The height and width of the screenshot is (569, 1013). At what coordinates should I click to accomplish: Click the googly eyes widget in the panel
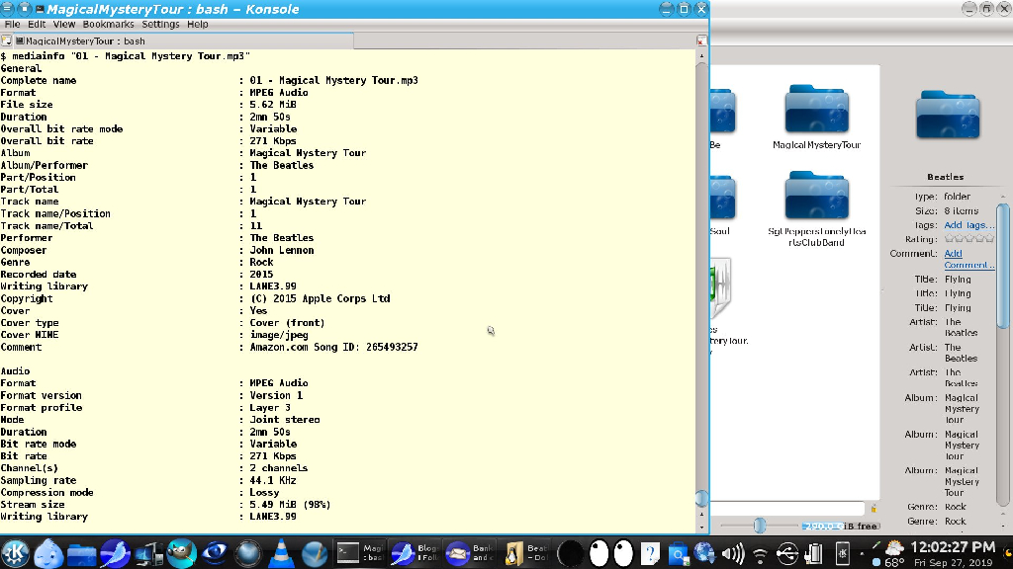[611, 553]
